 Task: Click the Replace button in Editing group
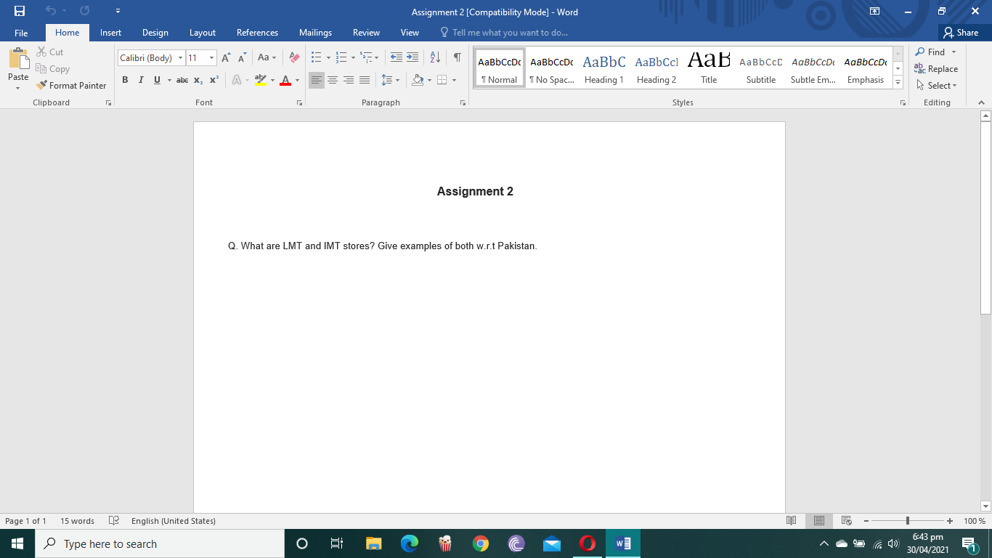(x=937, y=68)
